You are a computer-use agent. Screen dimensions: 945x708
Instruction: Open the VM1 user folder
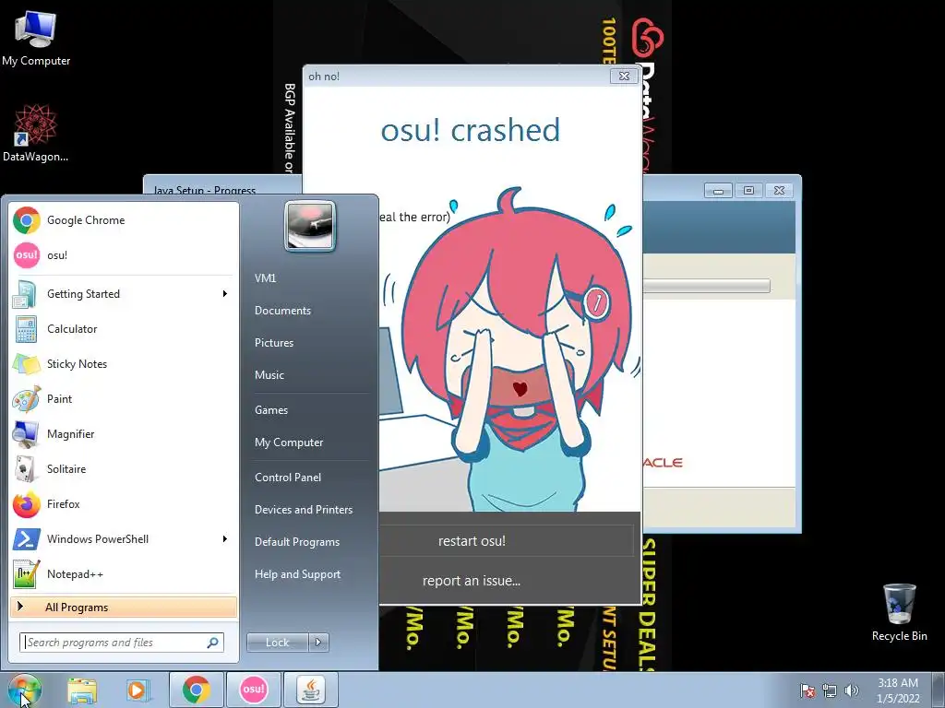pos(265,278)
